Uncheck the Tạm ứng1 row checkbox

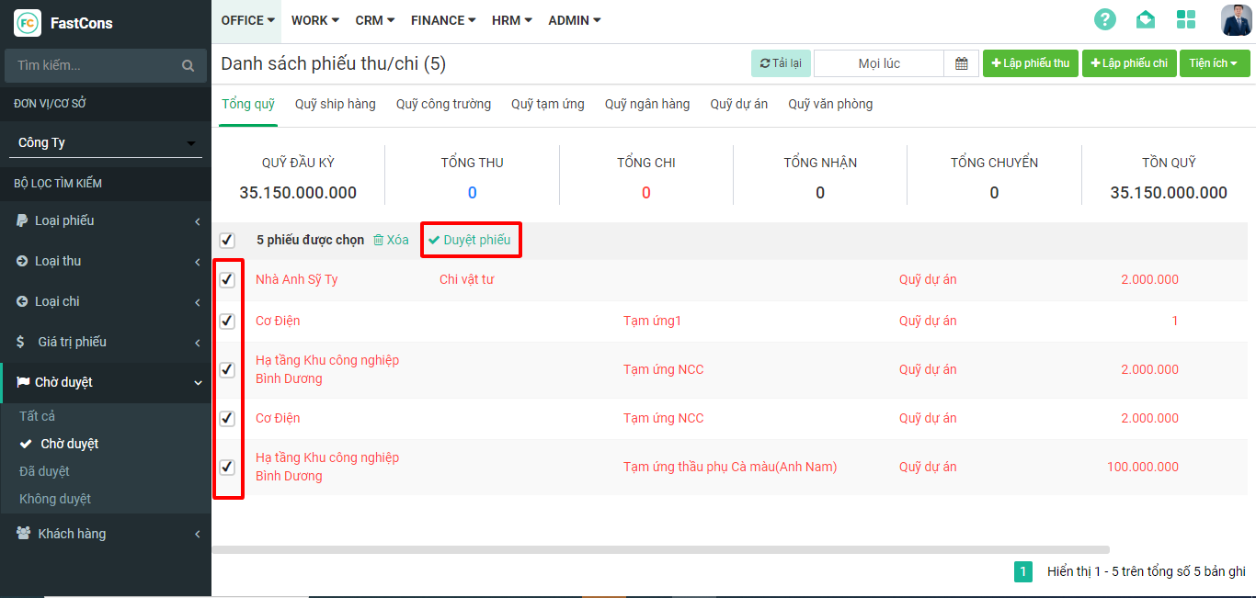click(x=227, y=322)
